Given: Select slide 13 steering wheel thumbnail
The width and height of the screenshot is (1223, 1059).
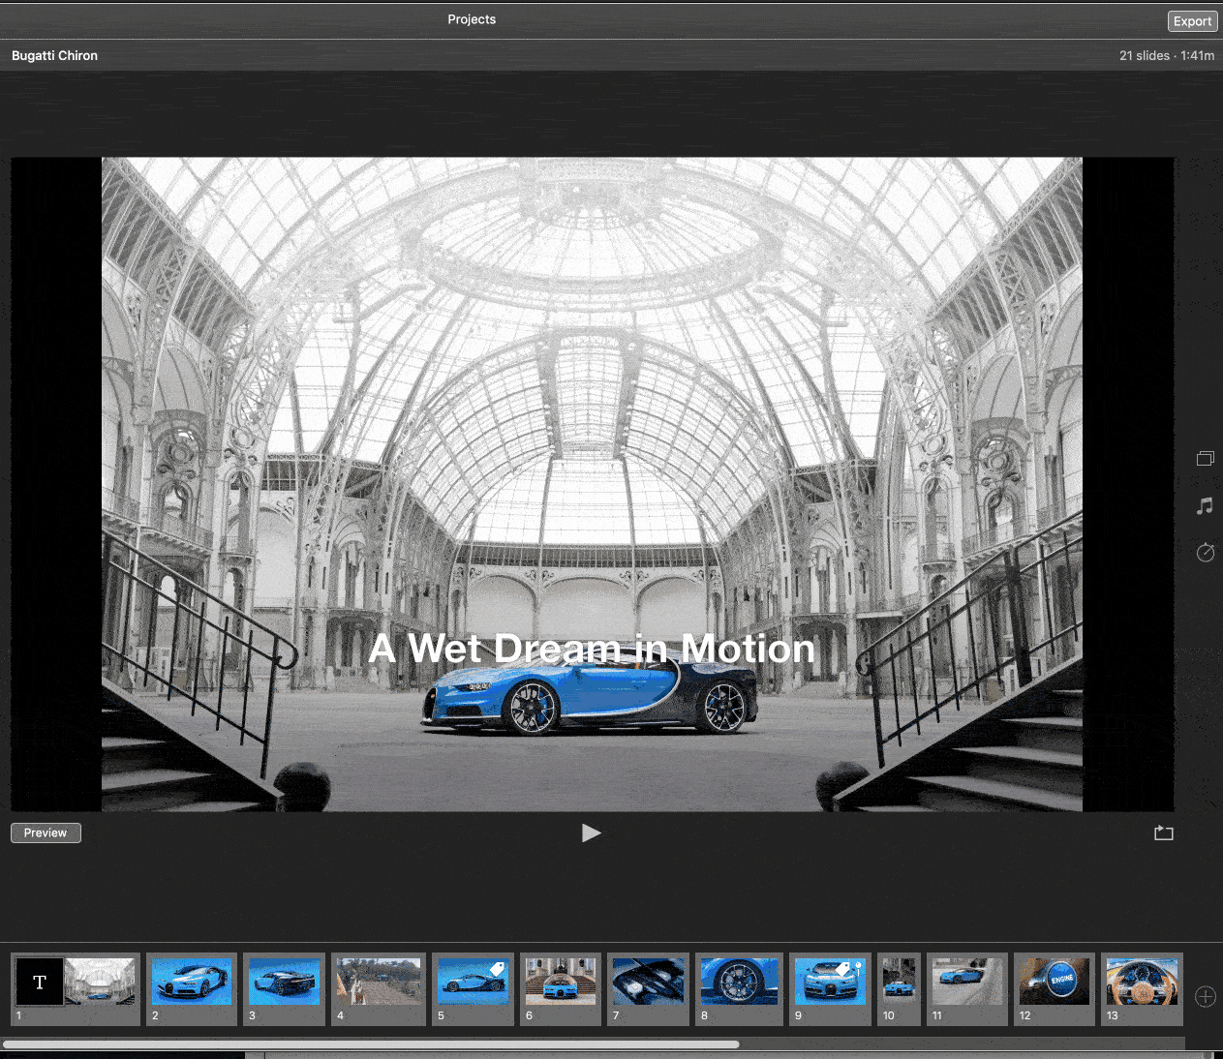Looking at the screenshot, I should 1143,982.
